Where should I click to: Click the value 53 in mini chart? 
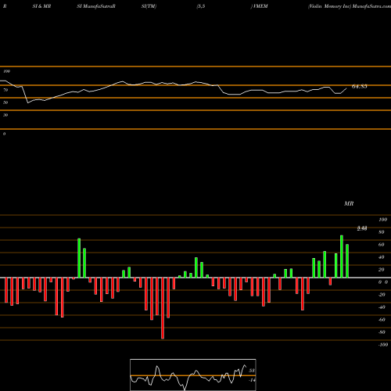tap(252, 371)
